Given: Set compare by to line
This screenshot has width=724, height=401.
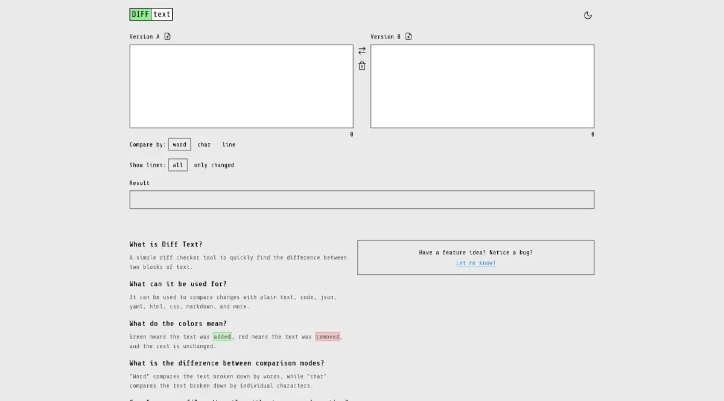Looking at the screenshot, I should pos(229,144).
